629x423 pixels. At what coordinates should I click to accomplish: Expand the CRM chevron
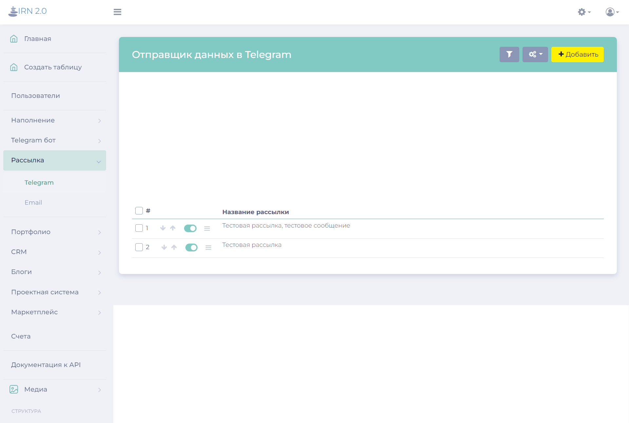pos(100,252)
